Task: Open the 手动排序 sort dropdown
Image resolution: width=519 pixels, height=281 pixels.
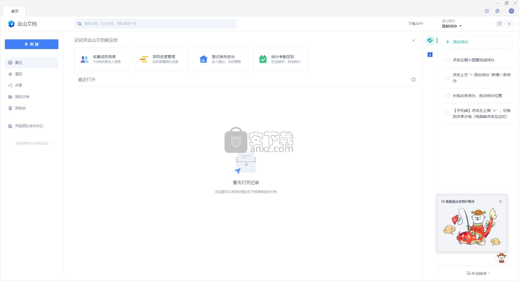Action: (x=478, y=274)
